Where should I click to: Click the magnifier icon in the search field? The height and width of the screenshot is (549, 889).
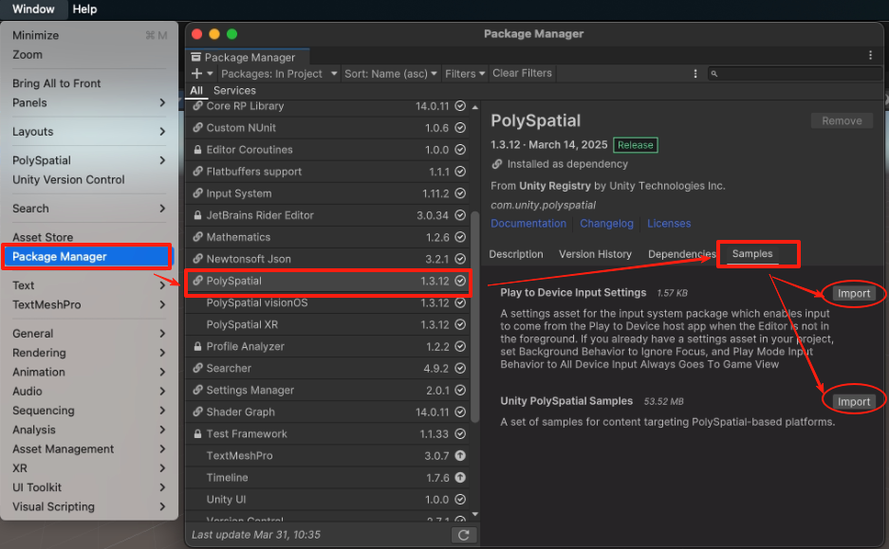(x=714, y=74)
